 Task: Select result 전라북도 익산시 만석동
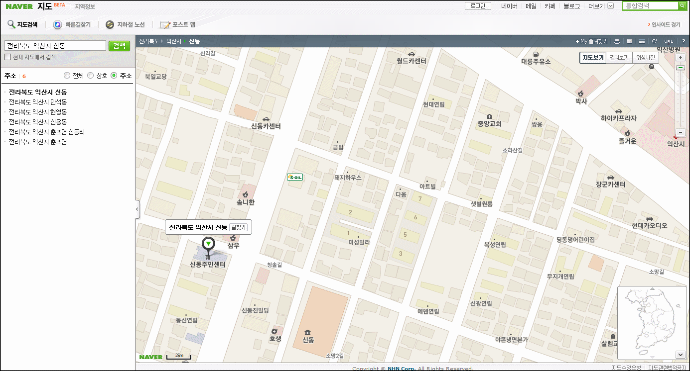(37, 102)
